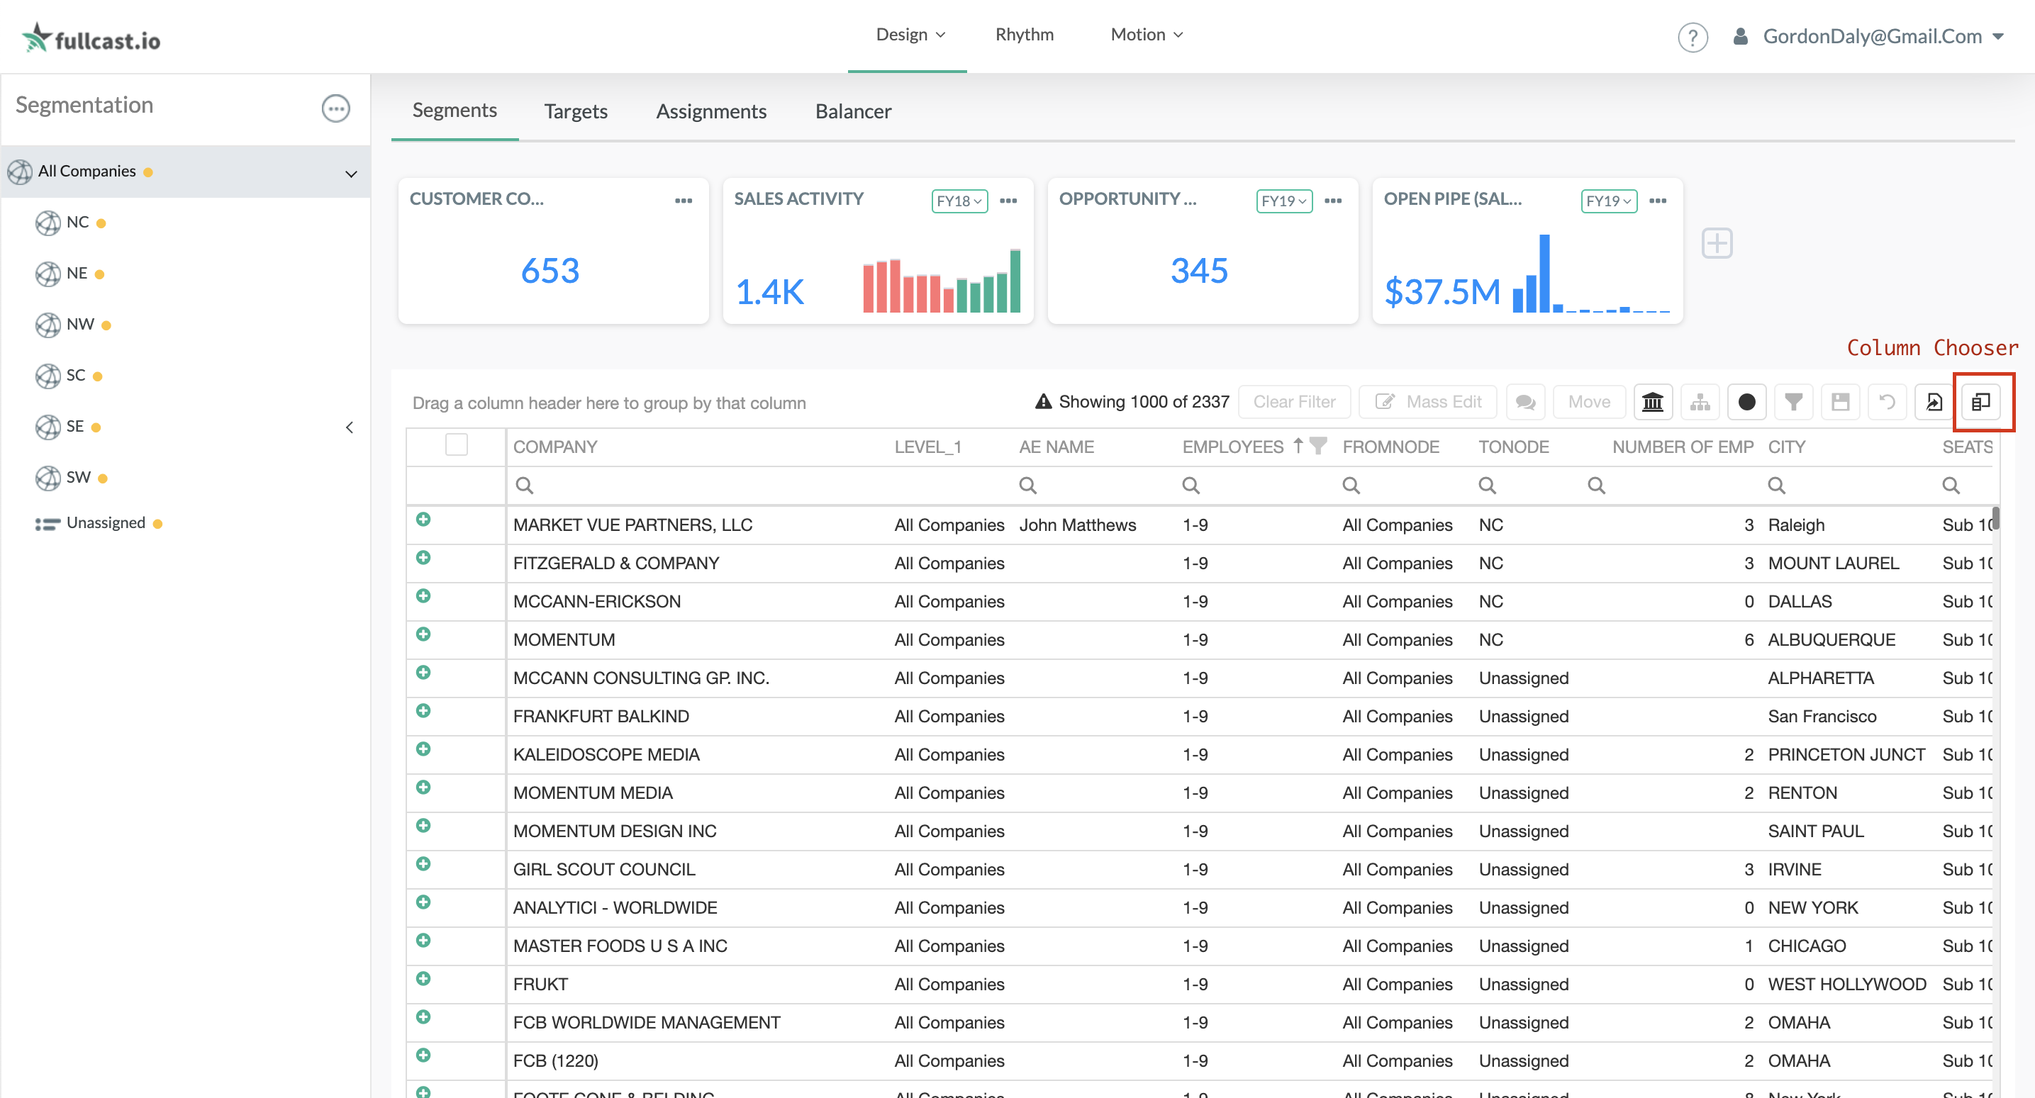This screenshot has height=1098, width=2035.
Task: Switch to the Assignments tab
Action: 711,111
